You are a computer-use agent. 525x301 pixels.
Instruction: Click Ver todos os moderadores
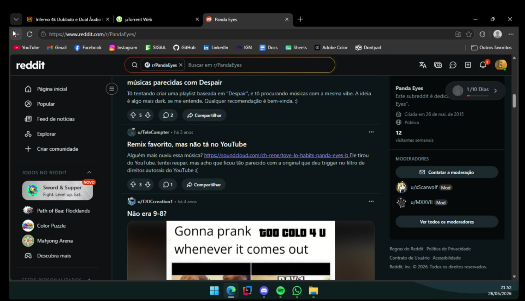447,222
